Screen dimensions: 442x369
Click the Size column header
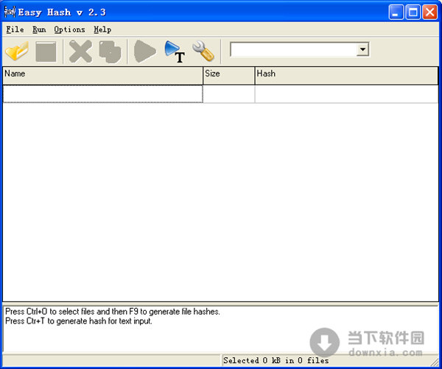(228, 74)
